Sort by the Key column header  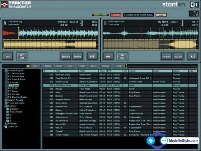point(192,71)
